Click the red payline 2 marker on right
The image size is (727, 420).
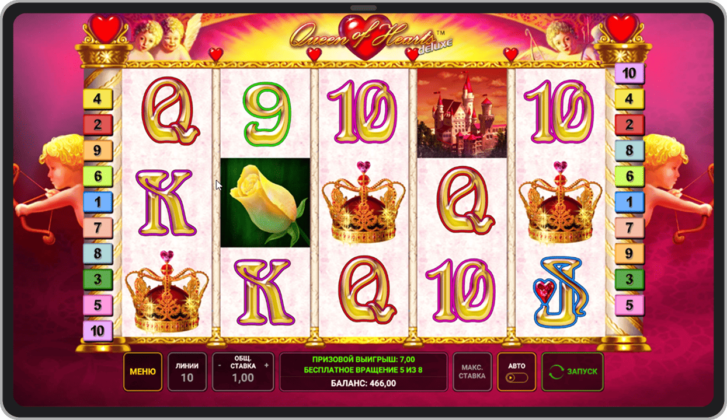tap(629, 125)
